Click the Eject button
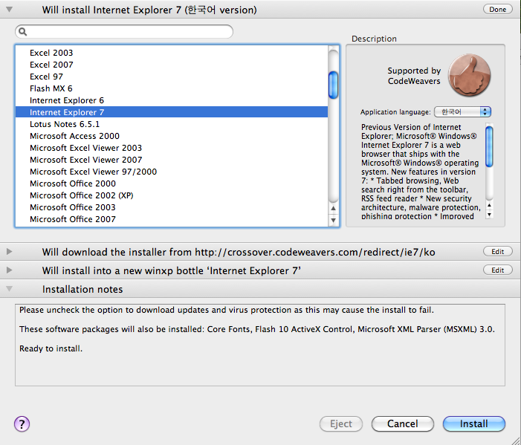 [x=341, y=423]
